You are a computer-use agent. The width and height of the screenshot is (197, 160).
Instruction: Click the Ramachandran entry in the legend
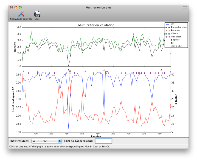pyautogui.click(x=179, y=28)
